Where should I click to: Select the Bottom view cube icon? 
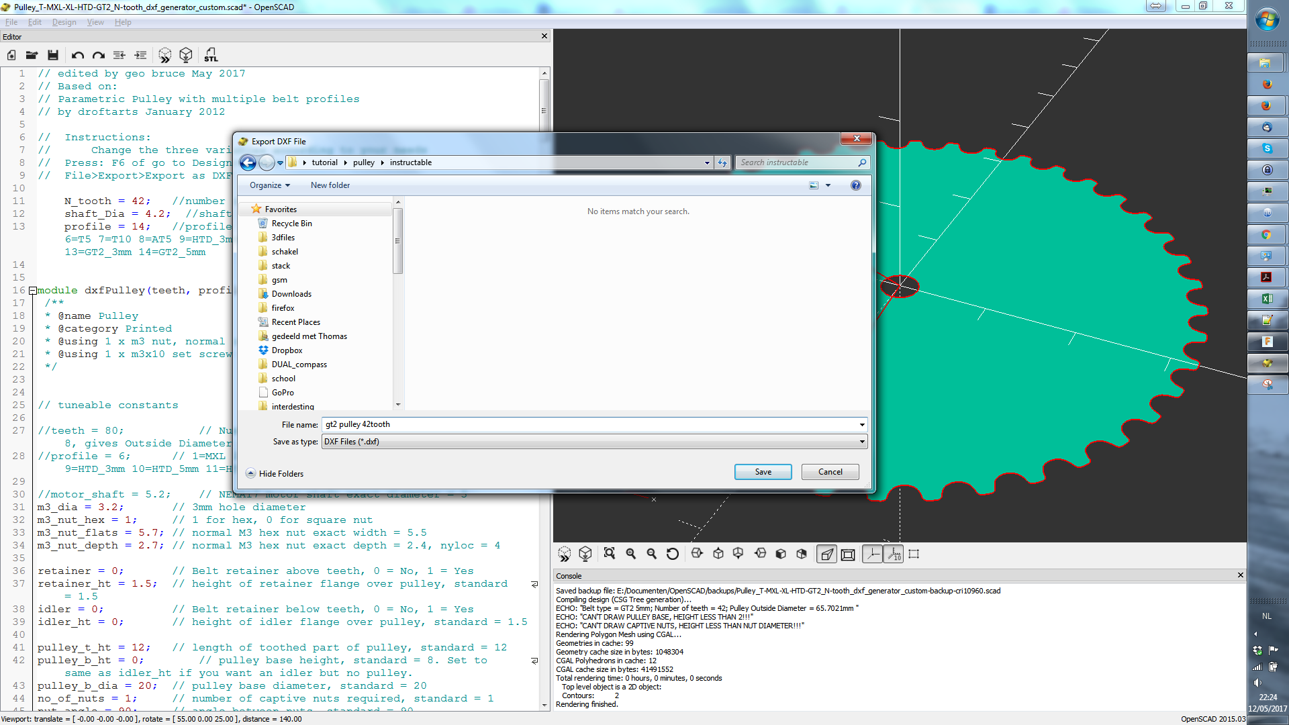tap(738, 554)
